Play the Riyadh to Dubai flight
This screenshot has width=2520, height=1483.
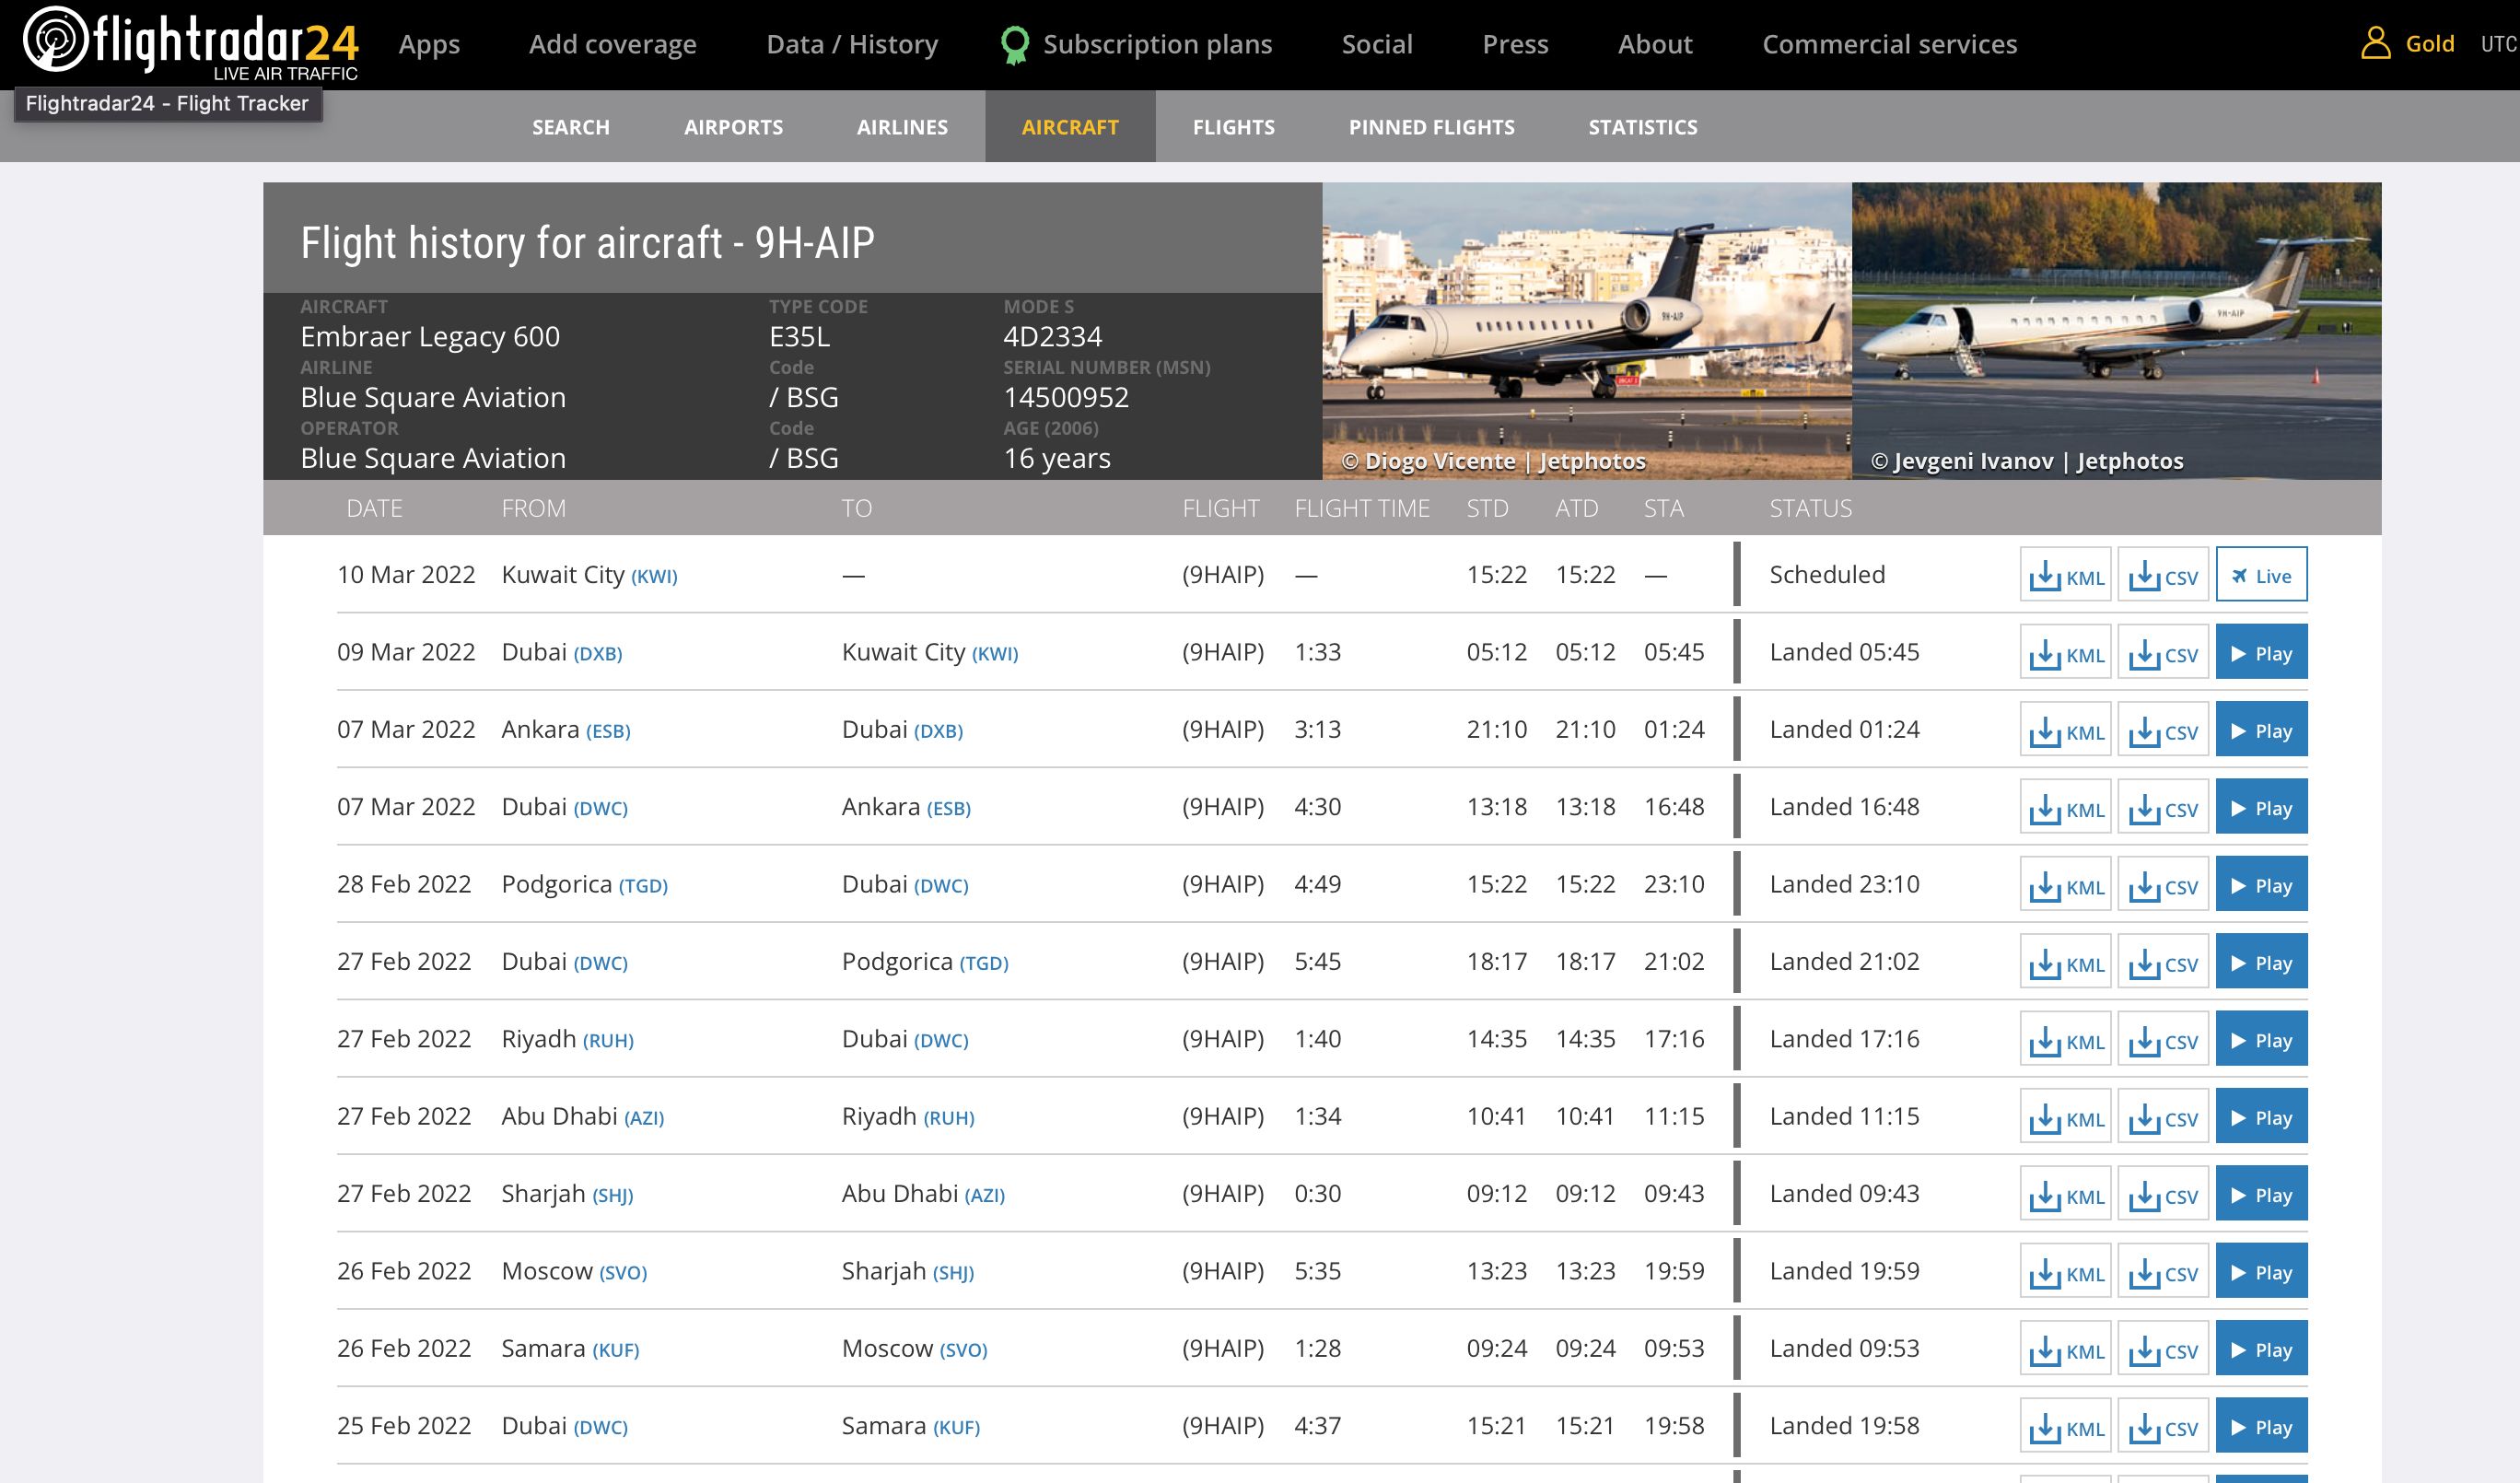point(2260,1040)
